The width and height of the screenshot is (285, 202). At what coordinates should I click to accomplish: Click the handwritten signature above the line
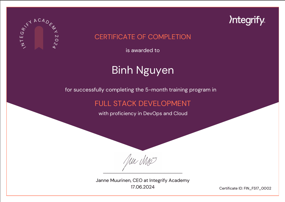tap(140, 162)
